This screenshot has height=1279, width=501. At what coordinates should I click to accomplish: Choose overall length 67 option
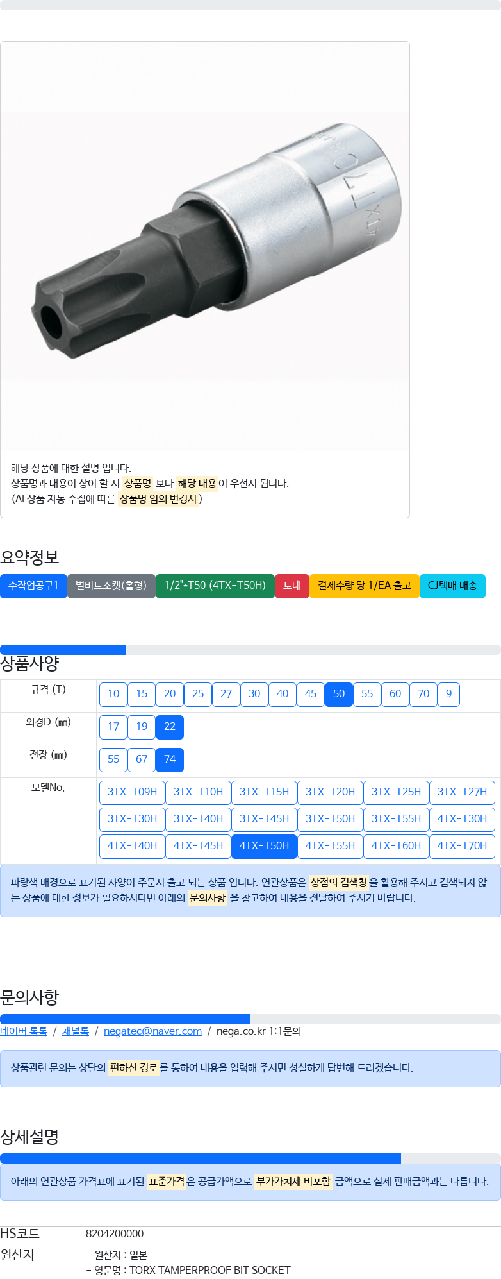tap(142, 759)
